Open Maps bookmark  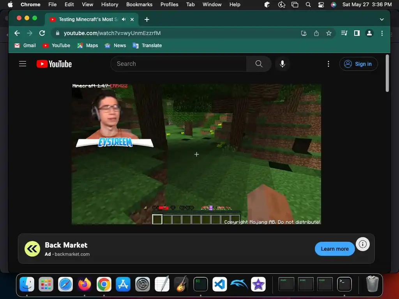[x=88, y=46]
